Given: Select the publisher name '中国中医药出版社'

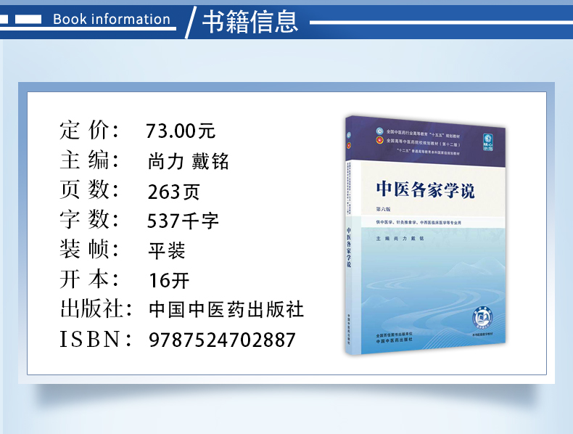Looking at the screenshot, I should tap(226, 310).
